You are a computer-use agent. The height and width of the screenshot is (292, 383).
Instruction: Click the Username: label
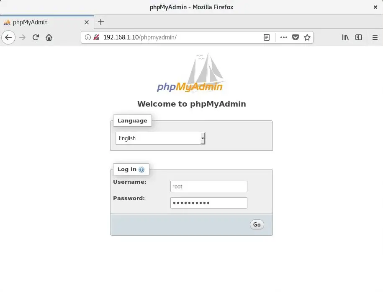click(130, 182)
